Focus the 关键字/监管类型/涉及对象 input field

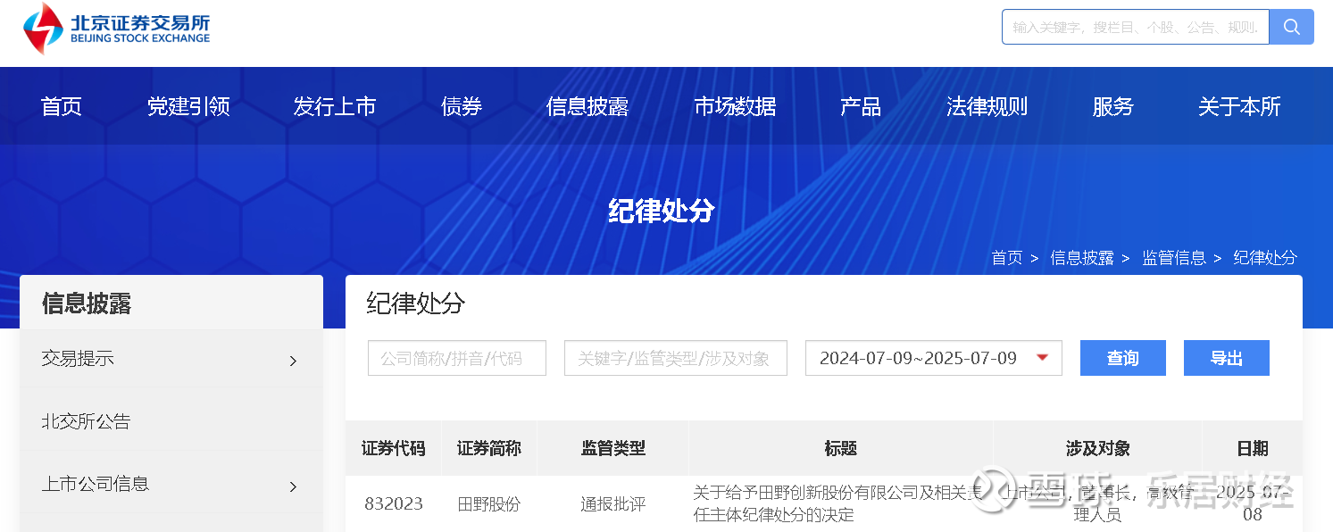pos(676,358)
